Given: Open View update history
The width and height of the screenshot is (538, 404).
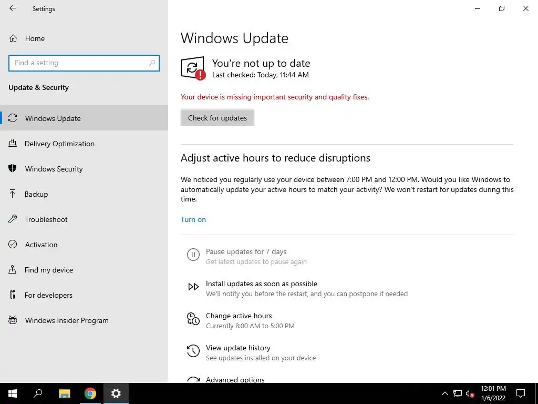Looking at the screenshot, I should point(238,348).
